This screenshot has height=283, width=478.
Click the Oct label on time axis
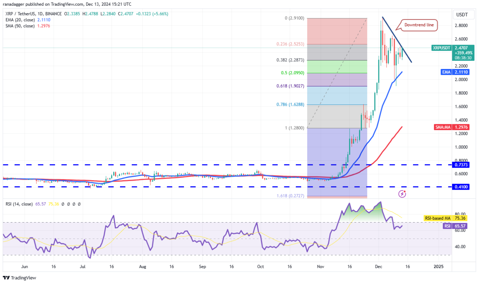[260, 267]
